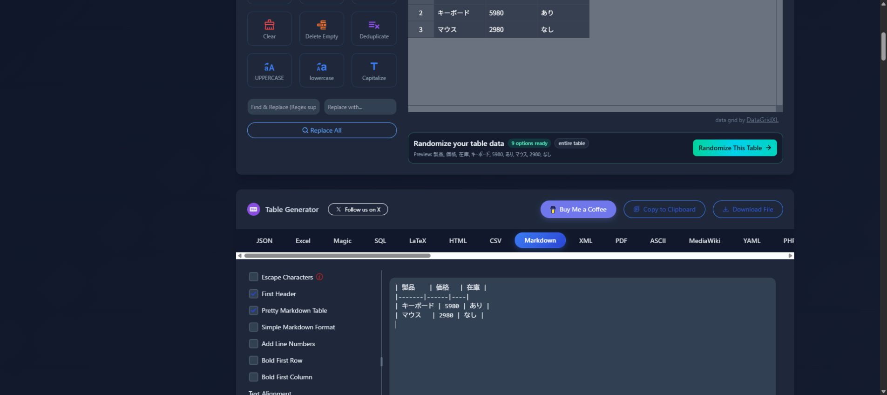Select grid cell あり

point(563,13)
